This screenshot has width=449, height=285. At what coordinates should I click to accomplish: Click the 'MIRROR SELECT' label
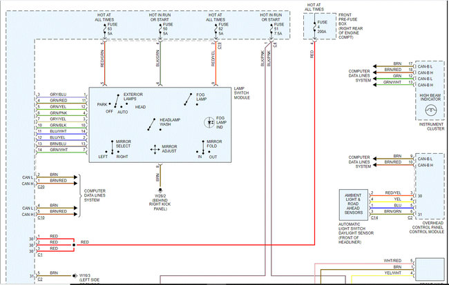(x=123, y=144)
